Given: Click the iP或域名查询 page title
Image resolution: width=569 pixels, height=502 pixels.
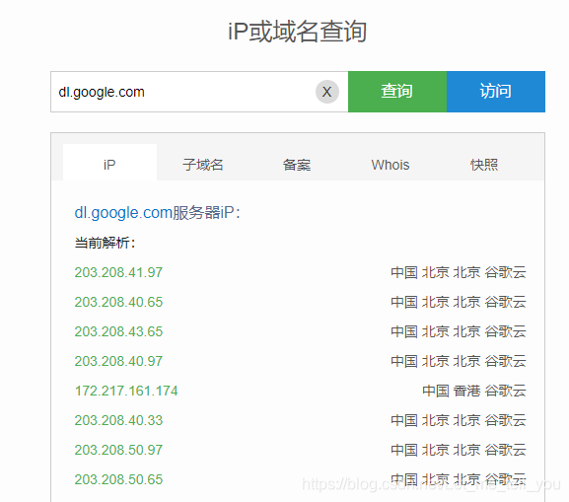Looking at the screenshot, I should click(x=297, y=32).
